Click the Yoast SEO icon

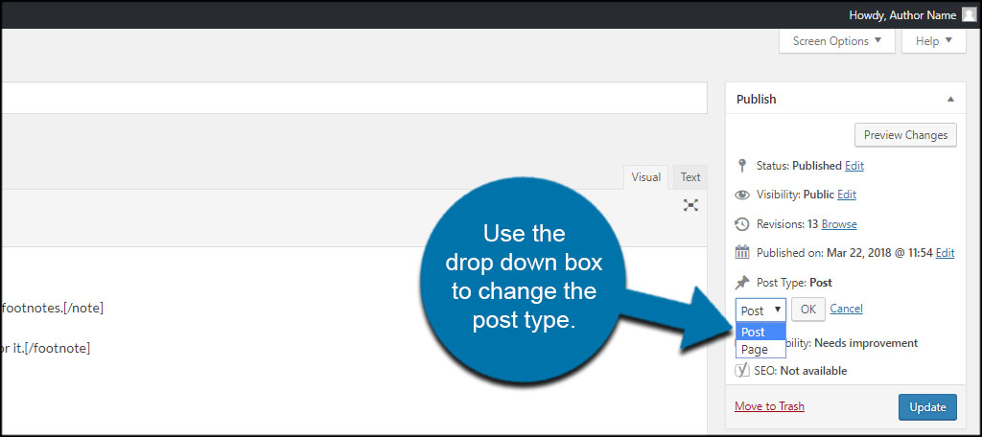pyautogui.click(x=742, y=371)
